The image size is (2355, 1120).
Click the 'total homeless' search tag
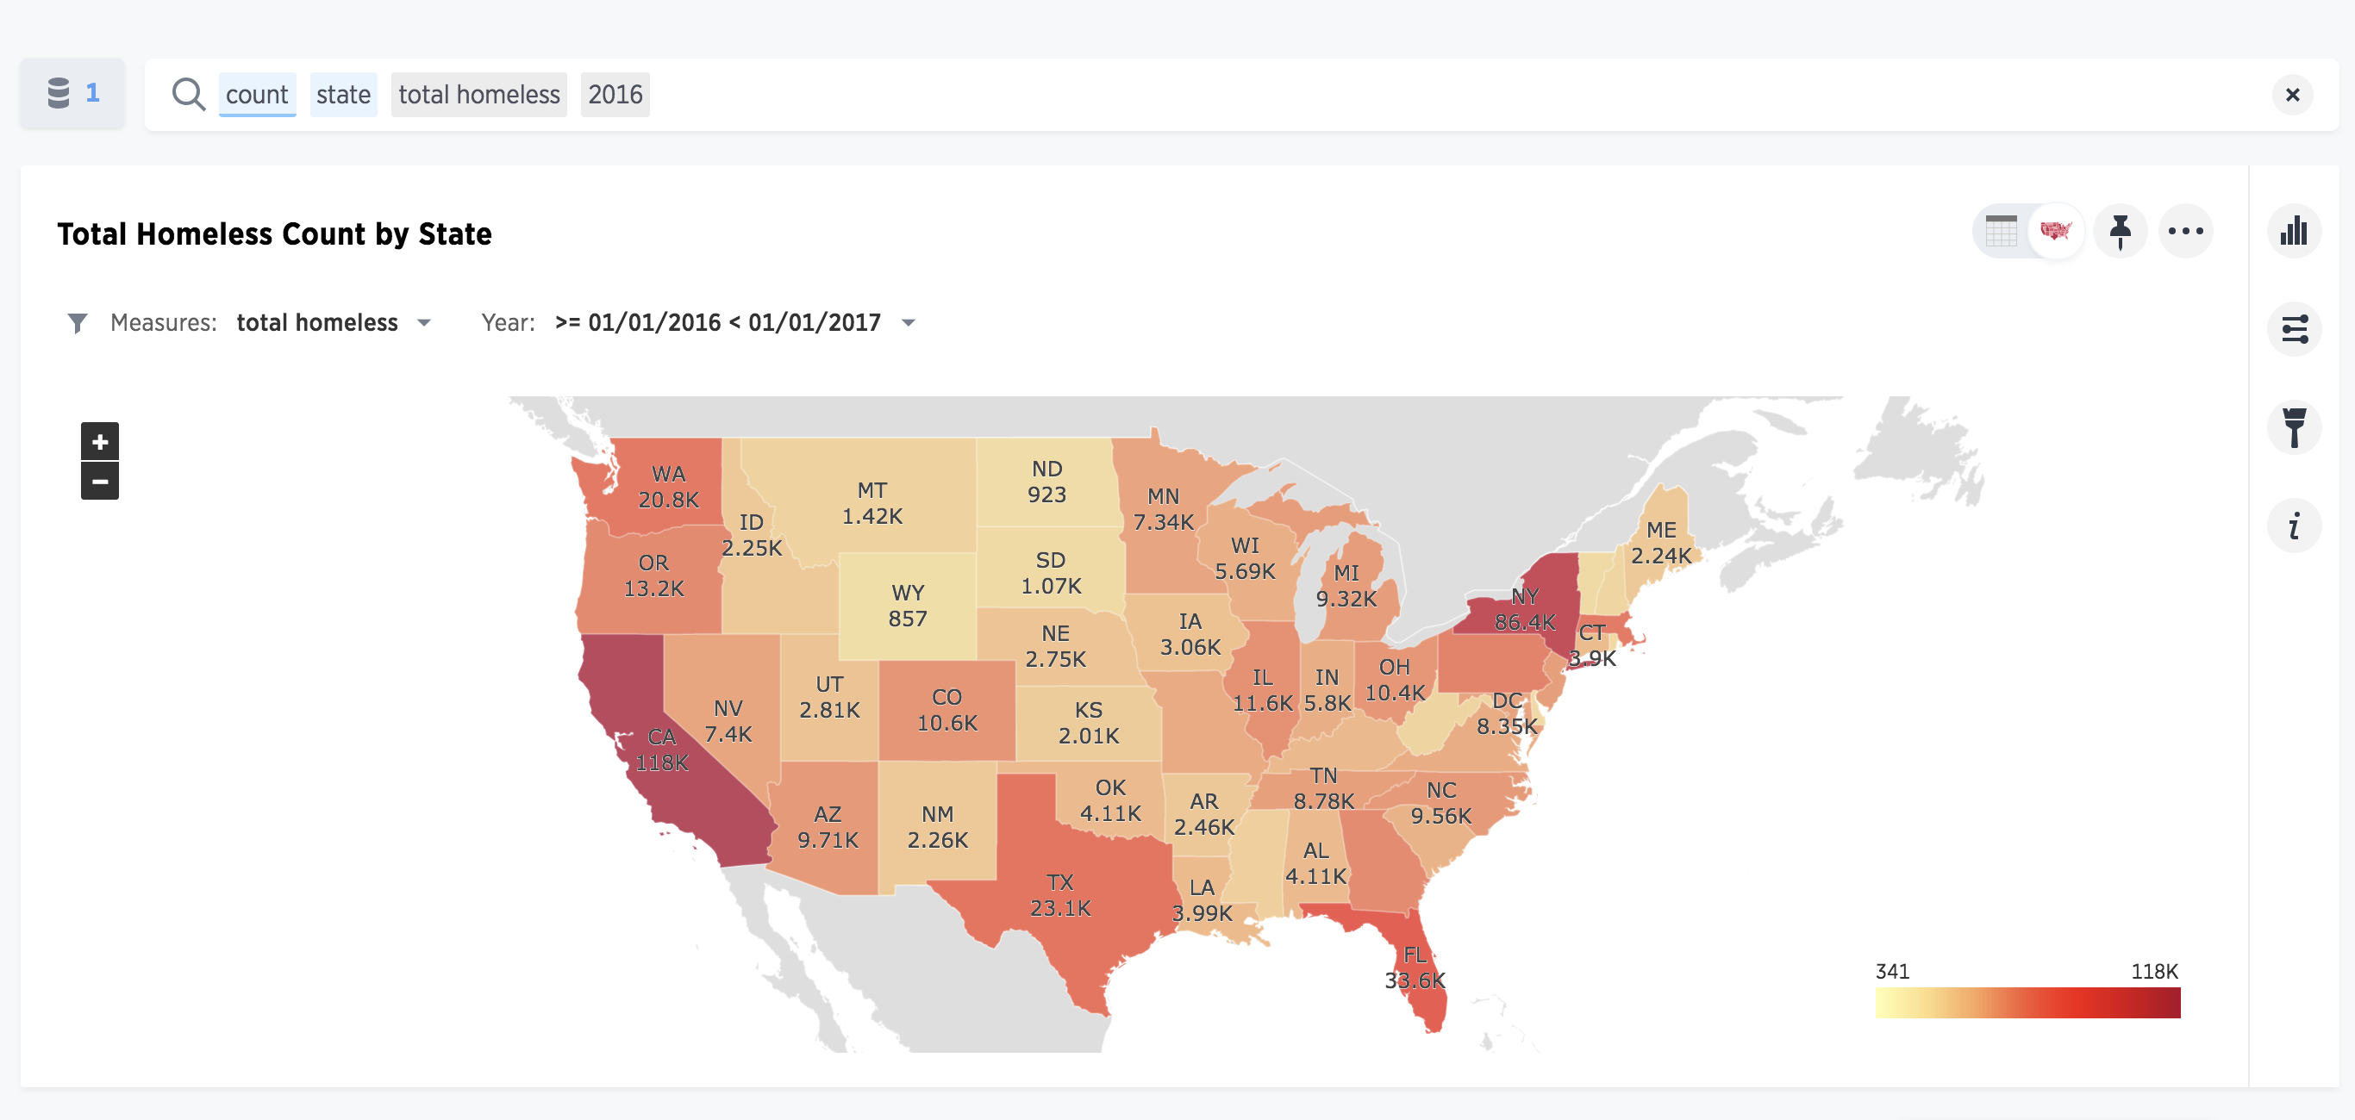tap(479, 93)
